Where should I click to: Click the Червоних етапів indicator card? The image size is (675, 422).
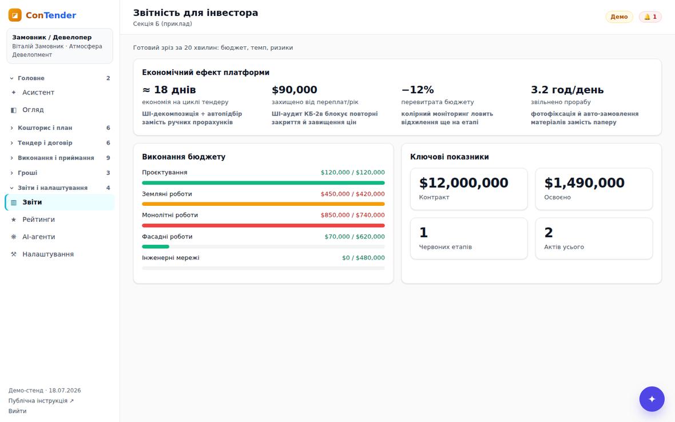(x=469, y=239)
